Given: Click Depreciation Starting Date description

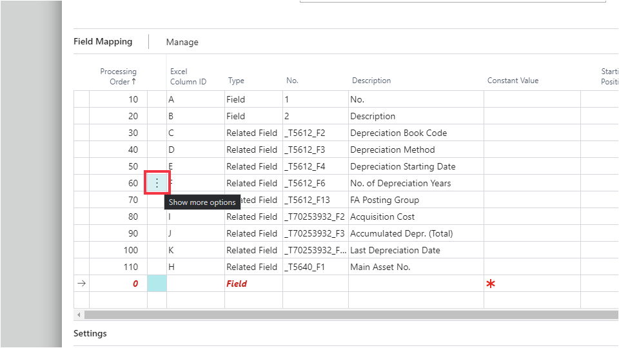Looking at the screenshot, I should (x=416, y=166).
